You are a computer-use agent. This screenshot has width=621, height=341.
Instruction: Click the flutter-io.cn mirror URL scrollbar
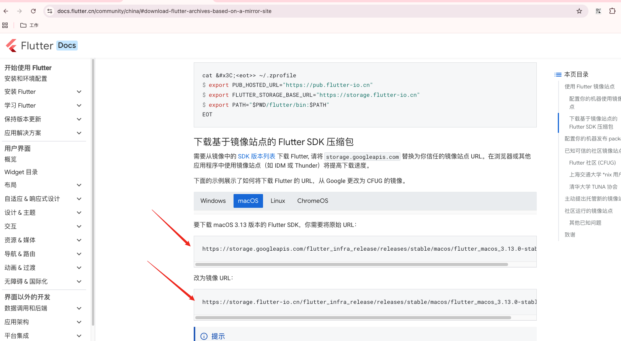(x=353, y=318)
